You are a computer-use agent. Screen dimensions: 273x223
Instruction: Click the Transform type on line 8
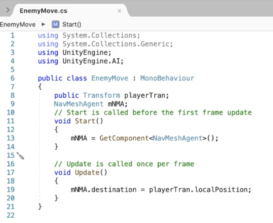[101, 95]
